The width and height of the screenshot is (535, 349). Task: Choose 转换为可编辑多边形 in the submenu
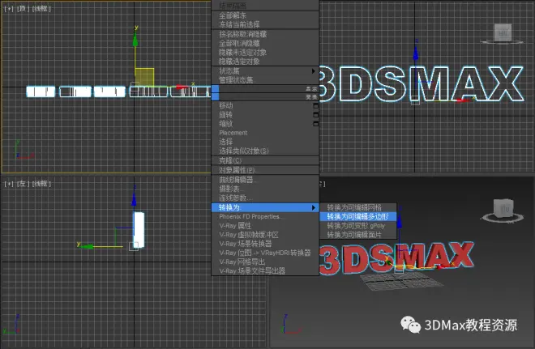(357, 216)
